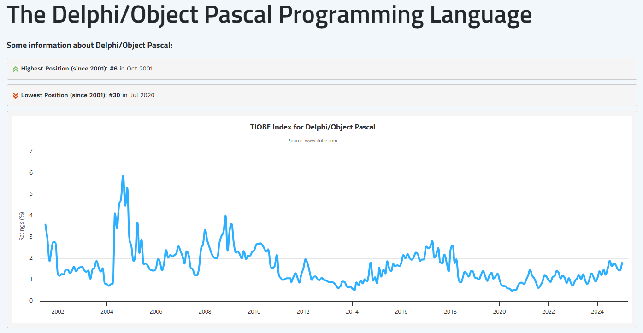Click the Ratings (%) y-axis title

coord(22,226)
